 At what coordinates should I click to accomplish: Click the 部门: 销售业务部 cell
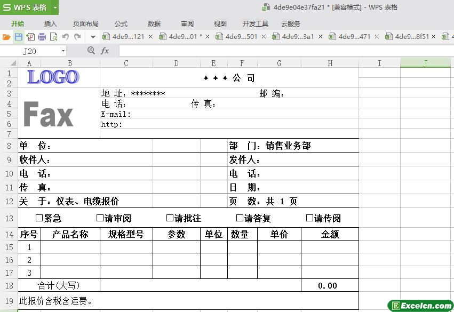tap(293, 146)
